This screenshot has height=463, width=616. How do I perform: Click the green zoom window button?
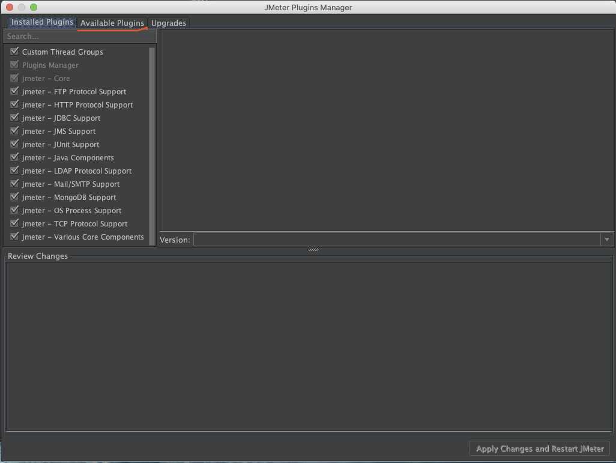[x=34, y=7]
